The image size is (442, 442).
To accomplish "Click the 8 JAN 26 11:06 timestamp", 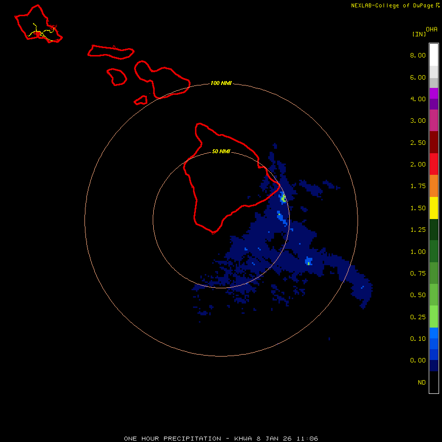I will pos(287,439).
